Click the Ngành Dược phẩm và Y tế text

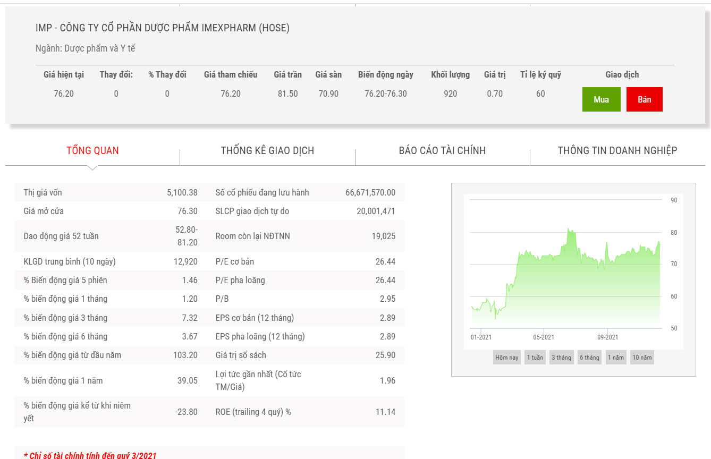pos(86,48)
